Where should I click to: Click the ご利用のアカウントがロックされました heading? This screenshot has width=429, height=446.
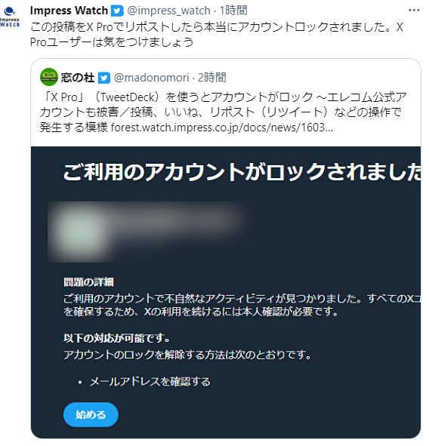(x=242, y=172)
